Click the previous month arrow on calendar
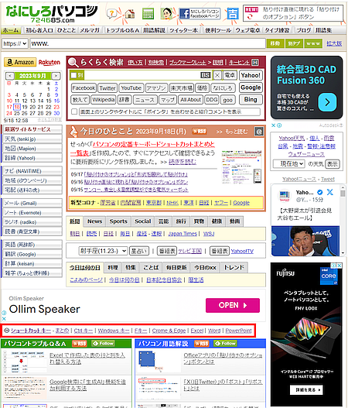This screenshot has width=348, height=408. tap(10, 76)
